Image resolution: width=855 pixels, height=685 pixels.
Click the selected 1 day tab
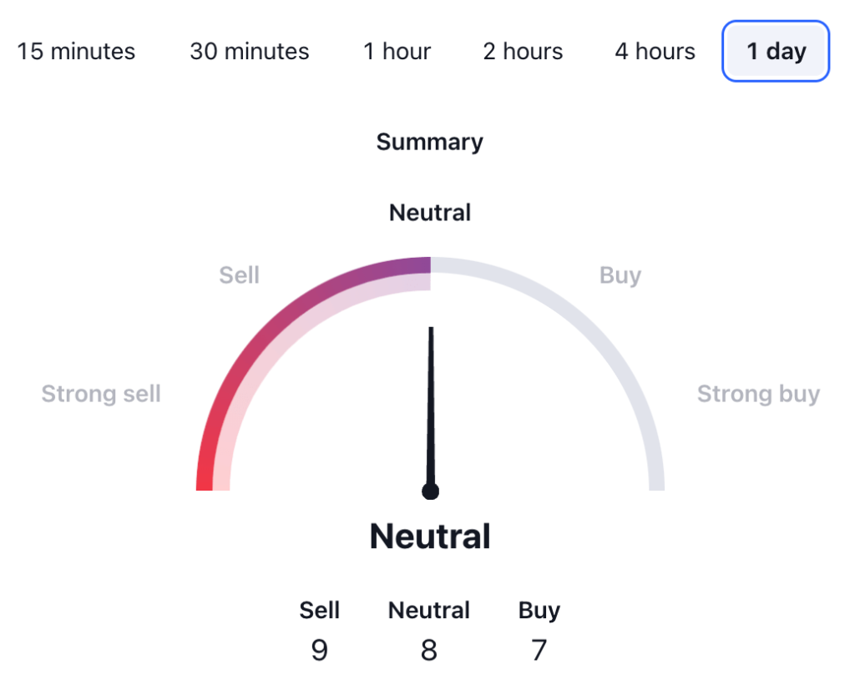(776, 51)
